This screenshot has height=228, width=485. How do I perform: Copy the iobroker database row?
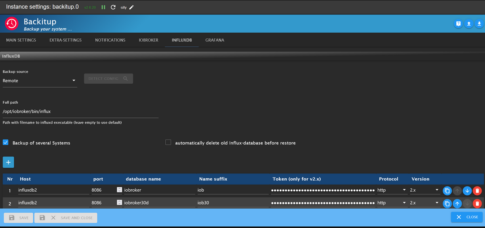click(447, 190)
